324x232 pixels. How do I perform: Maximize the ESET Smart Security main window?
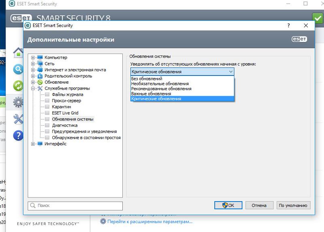[305, 4]
